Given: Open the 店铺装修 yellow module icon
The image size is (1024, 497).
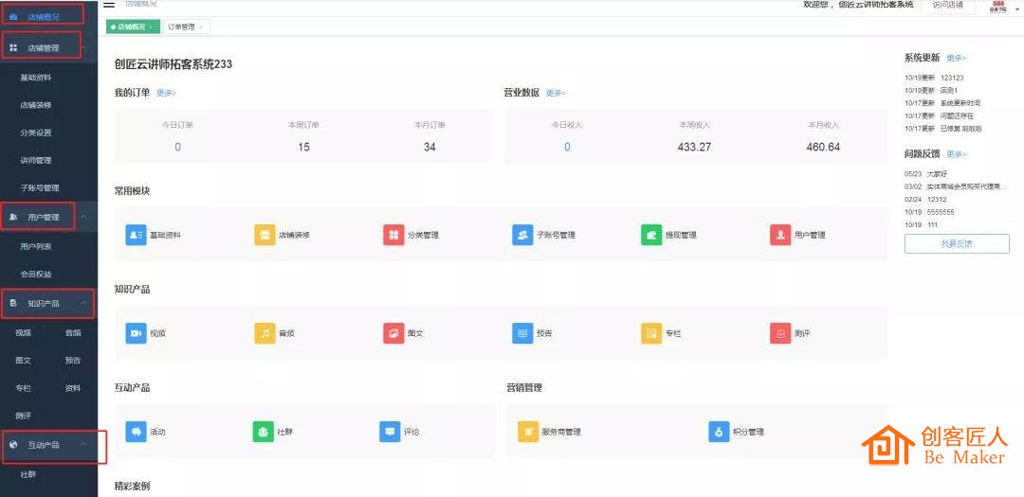Looking at the screenshot, I should pos(265,235).
